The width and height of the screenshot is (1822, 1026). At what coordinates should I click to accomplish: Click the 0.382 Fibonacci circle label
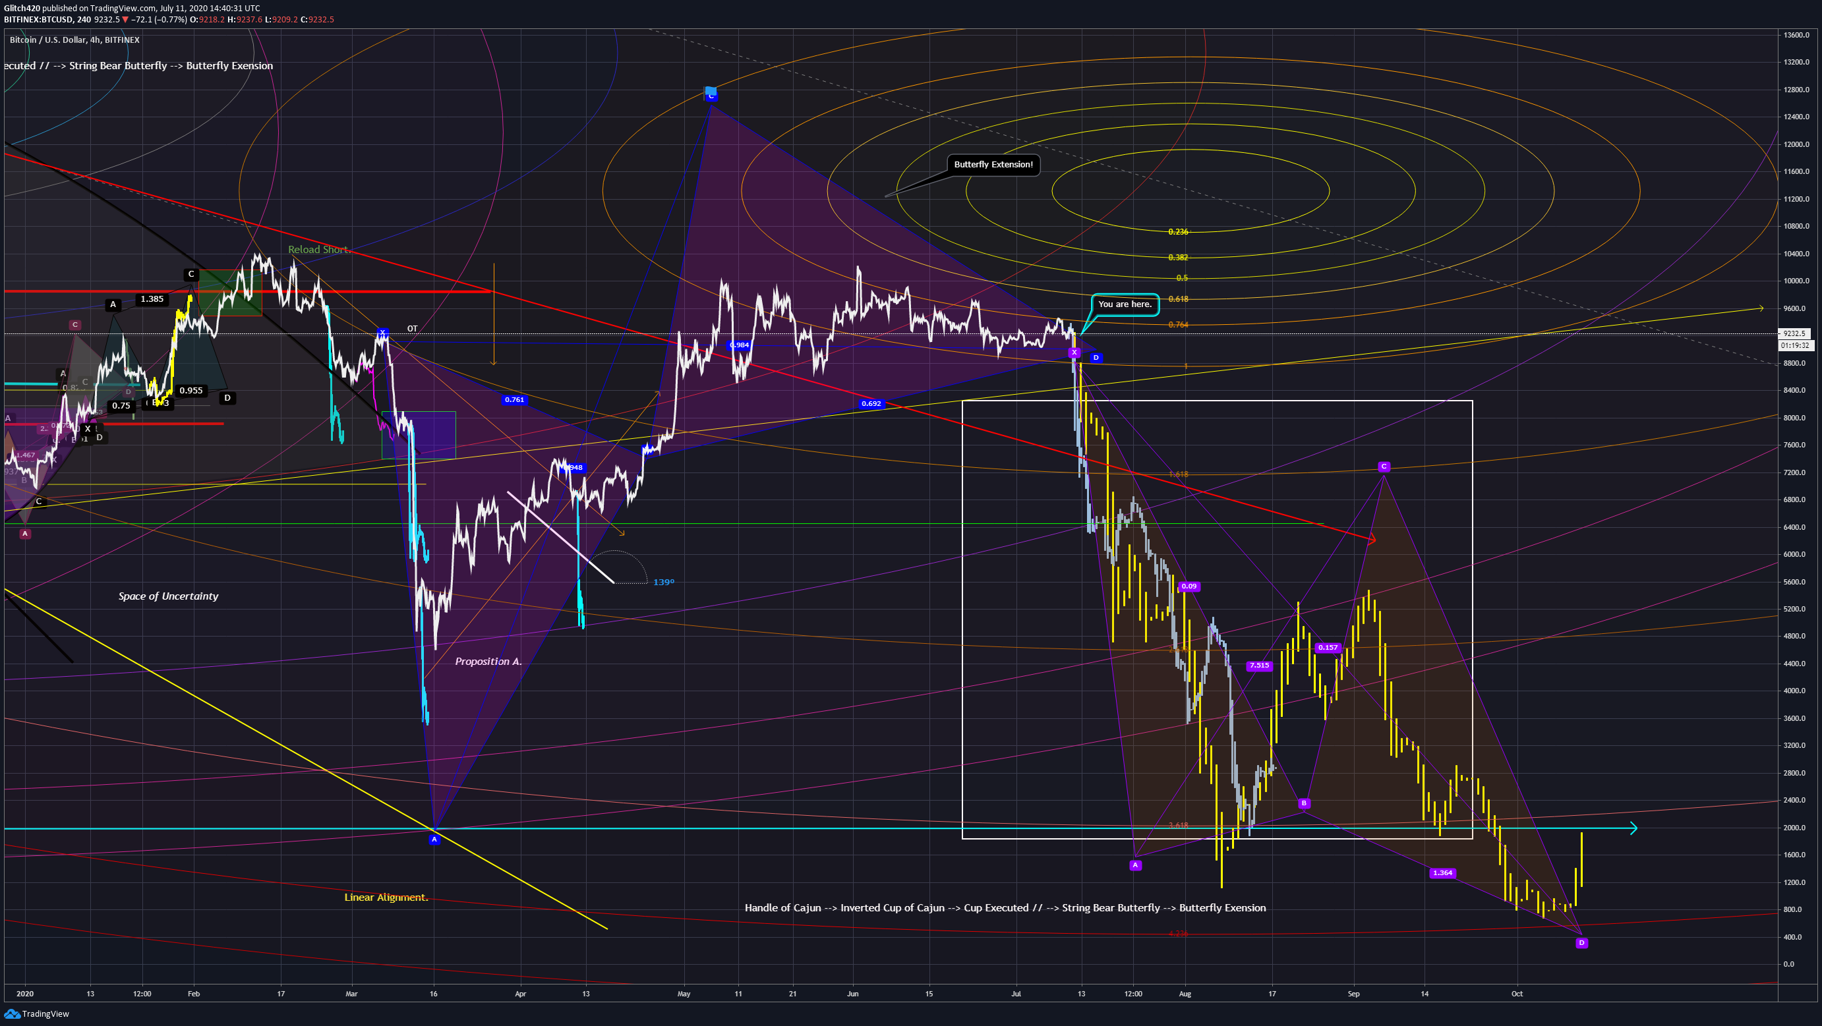(x=1178, y=258)
